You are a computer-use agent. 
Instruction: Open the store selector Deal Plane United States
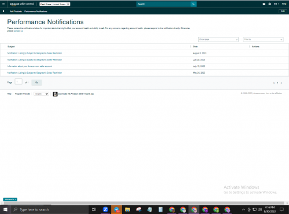55,4
